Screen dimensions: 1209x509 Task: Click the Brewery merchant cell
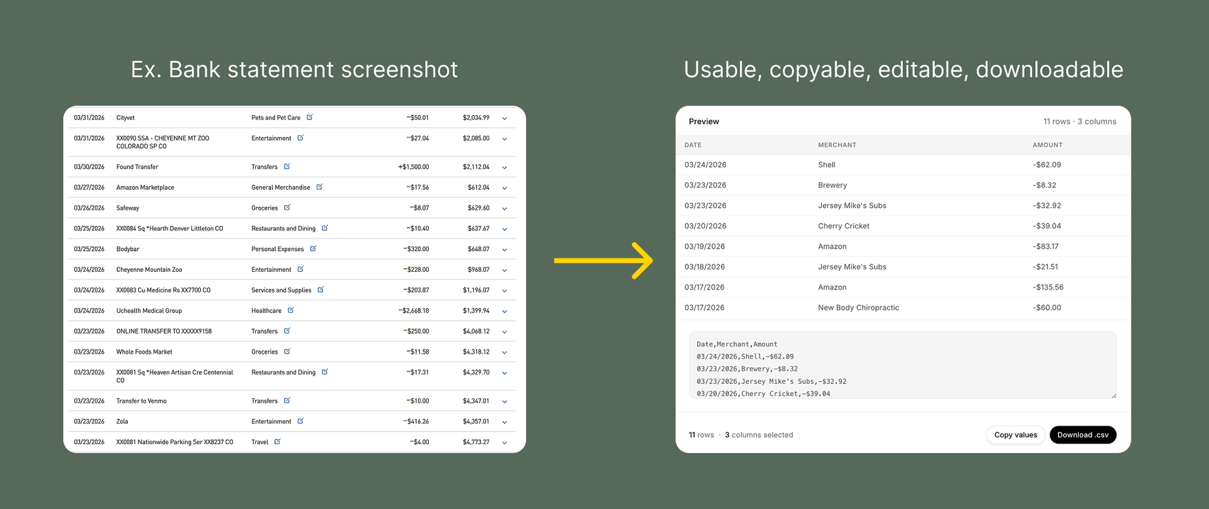[832, 185]
